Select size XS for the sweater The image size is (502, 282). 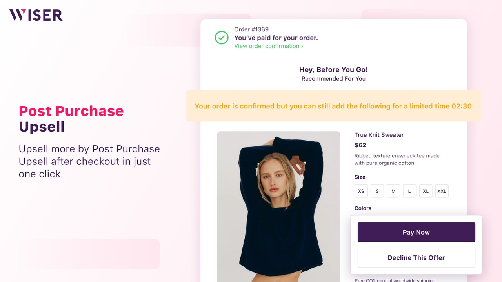[x=361, y=191]
